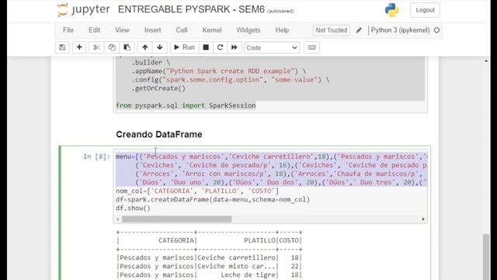
Task: Click the code cell scroll-right arrow
Action: tap(423, 219)
